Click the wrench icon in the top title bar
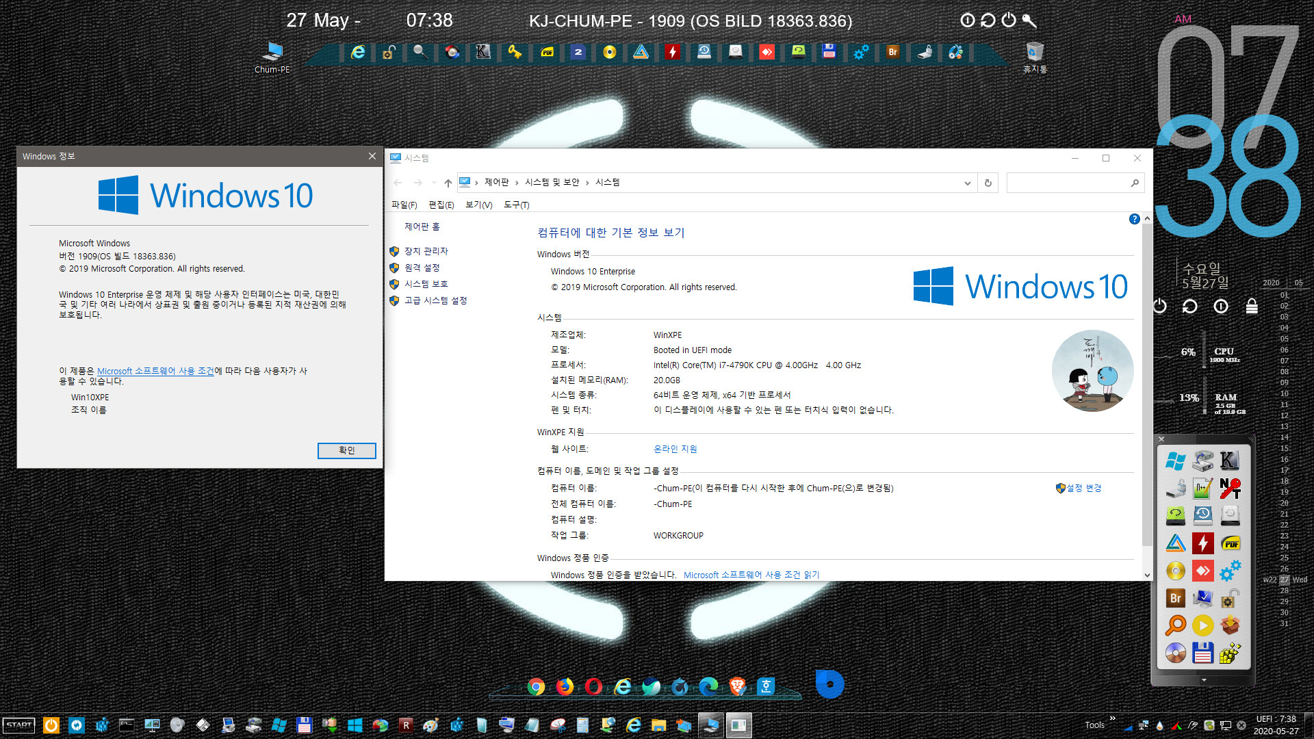Screen dimensions: 1314x739 click(x=1029, y=21)
